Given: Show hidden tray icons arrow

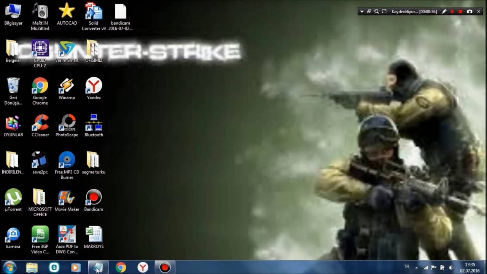Looking at the screenshot, I should pyautogui.click(x=416, y=268).
